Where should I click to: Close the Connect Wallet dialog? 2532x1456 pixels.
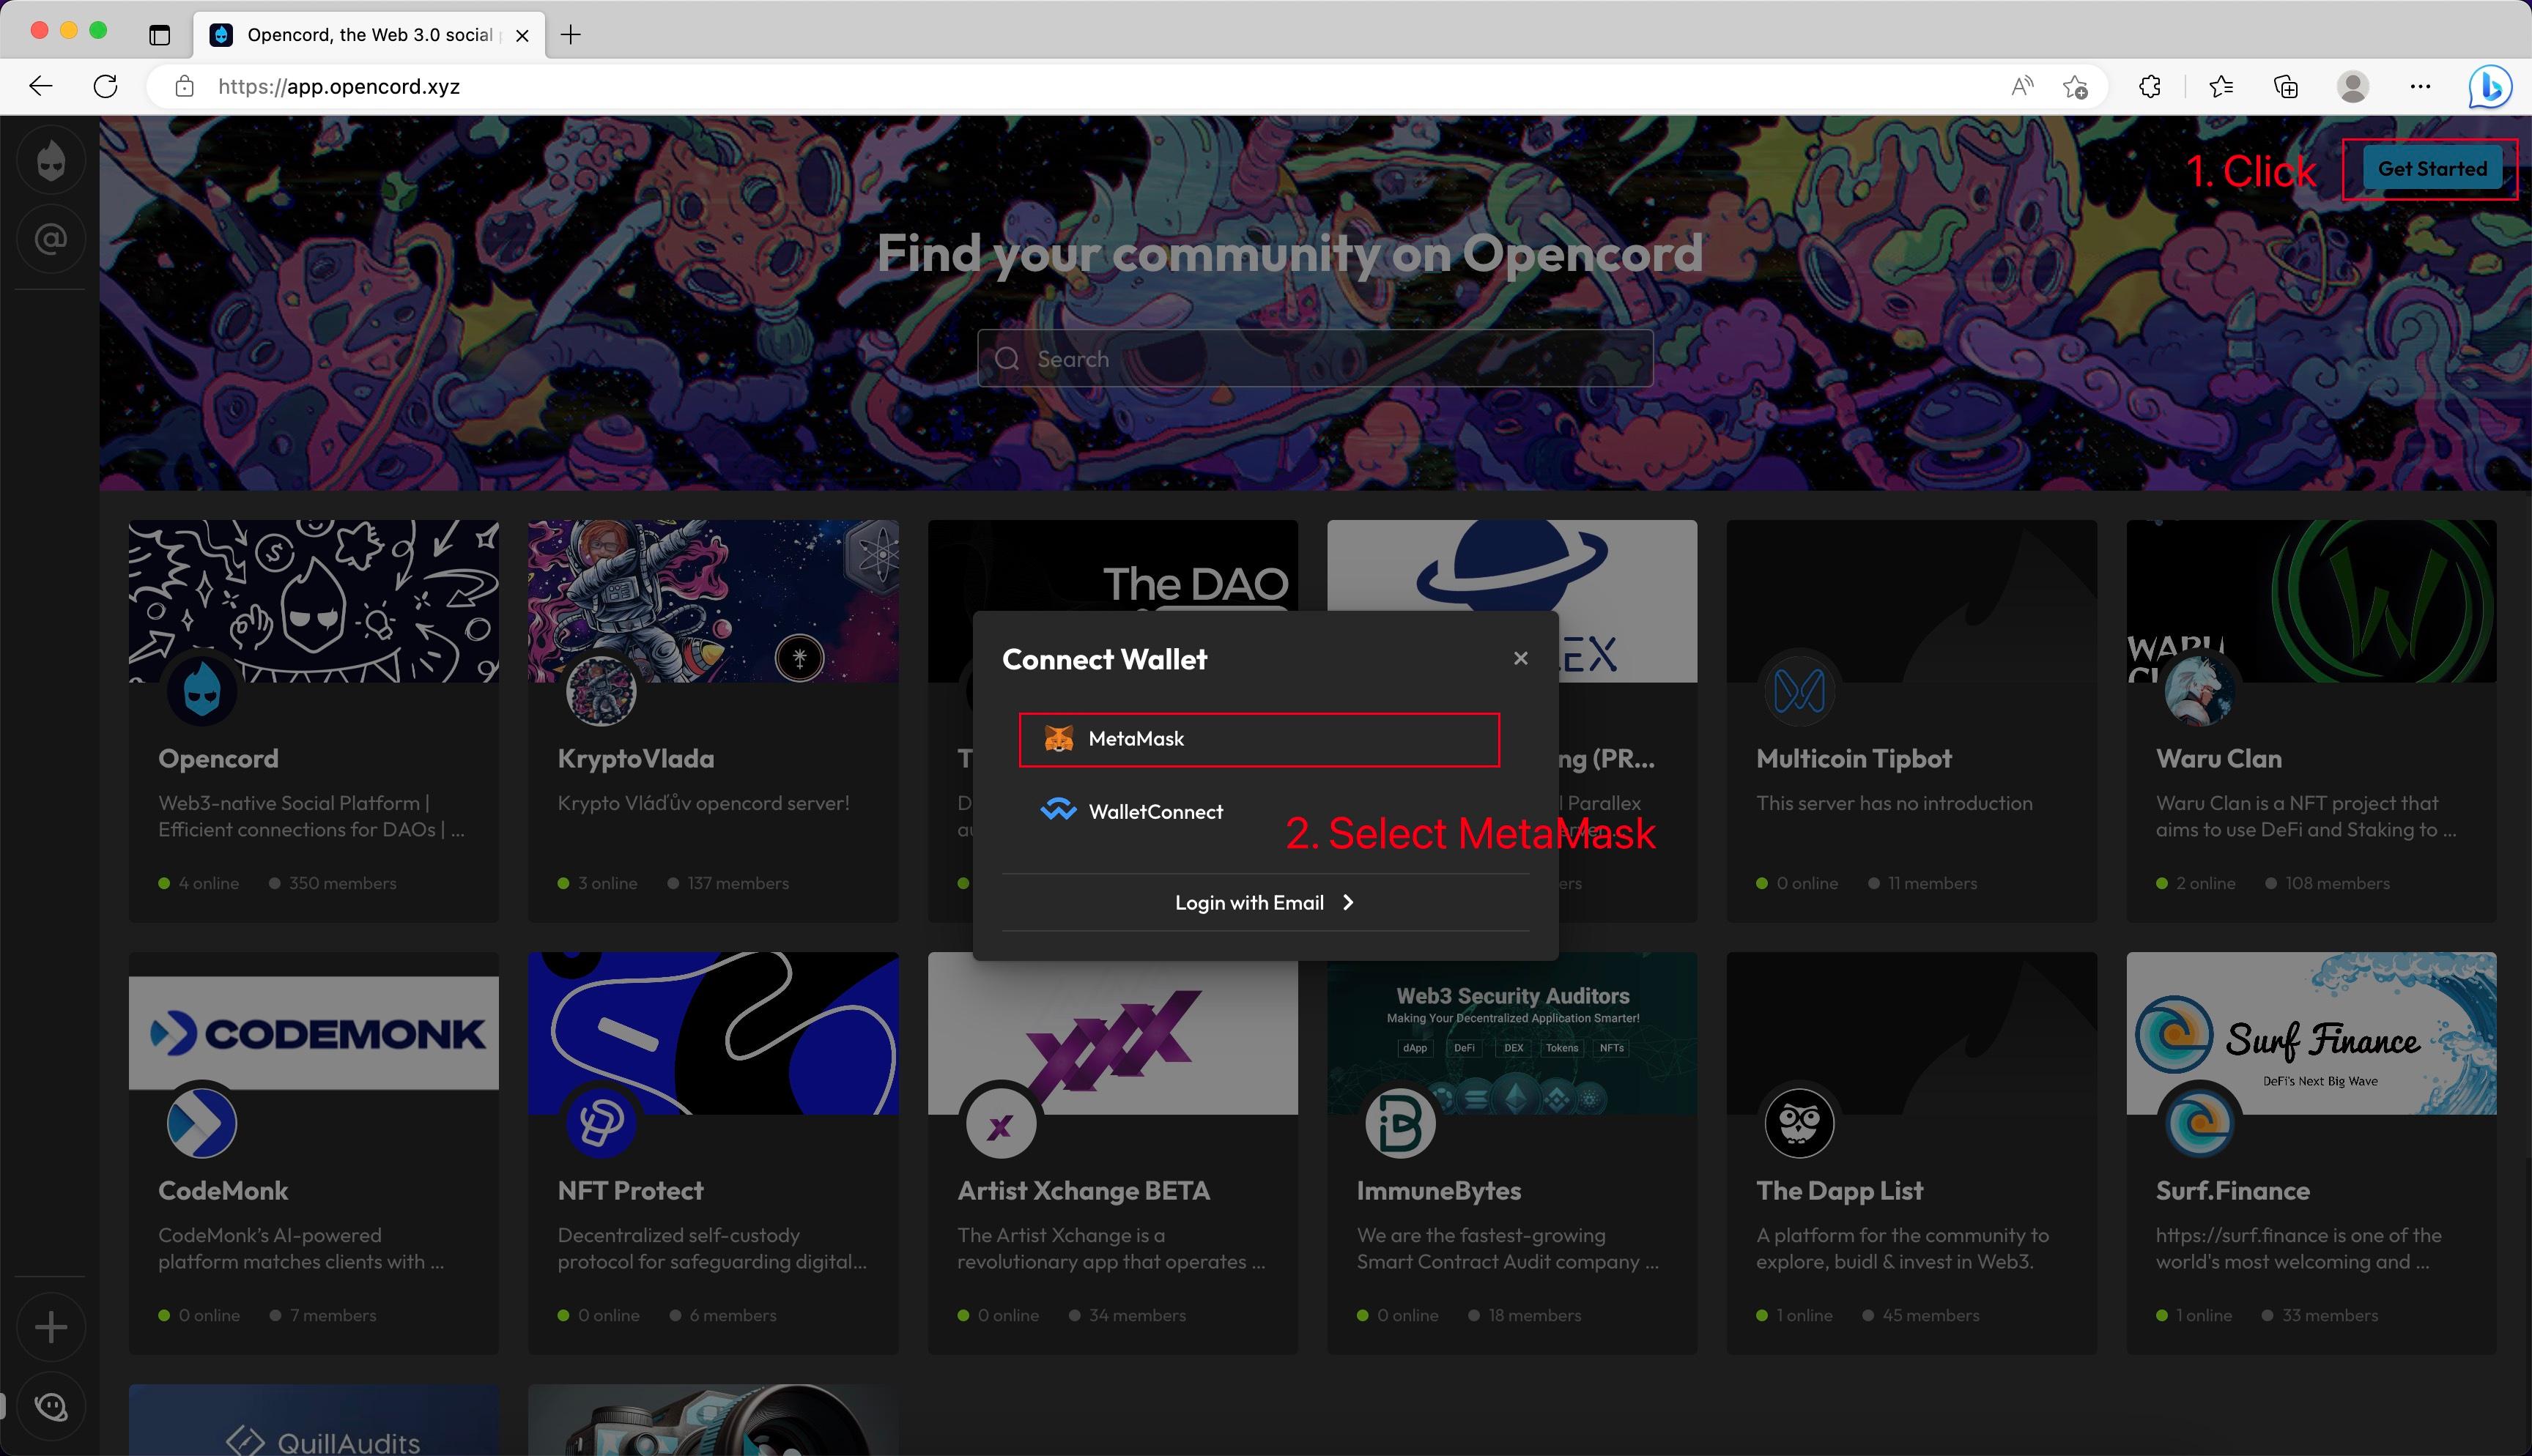coord(1520,658)
